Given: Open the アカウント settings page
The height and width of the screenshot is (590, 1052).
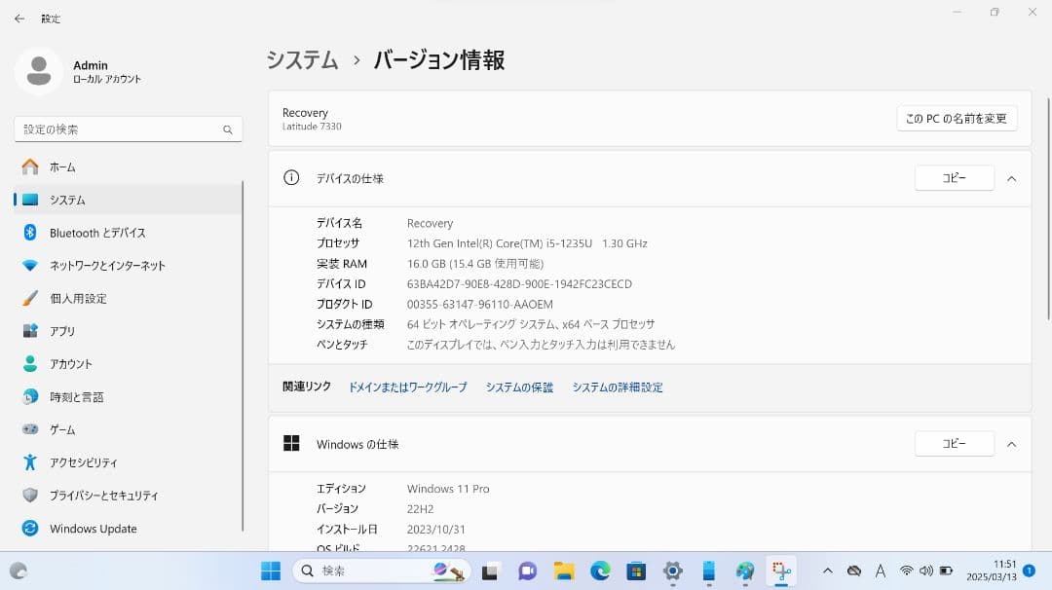Looking at the screenshot, I should (76, 363).
